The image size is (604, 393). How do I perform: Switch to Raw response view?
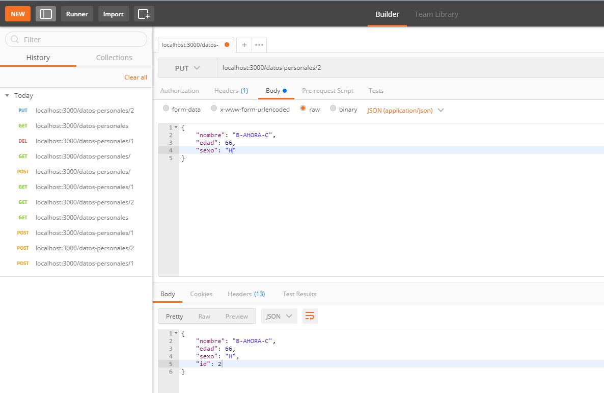pyautogui.click(x=204, y=316)
